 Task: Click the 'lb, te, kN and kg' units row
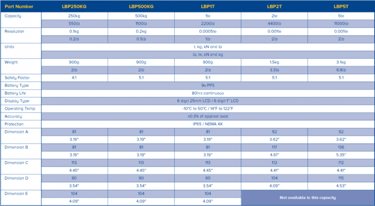click(x=208, y=55)
